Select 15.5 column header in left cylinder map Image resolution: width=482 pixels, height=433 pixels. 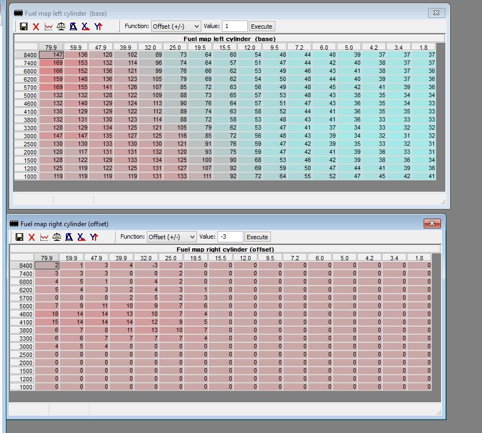pyautogui.click(x=225, y=47)
